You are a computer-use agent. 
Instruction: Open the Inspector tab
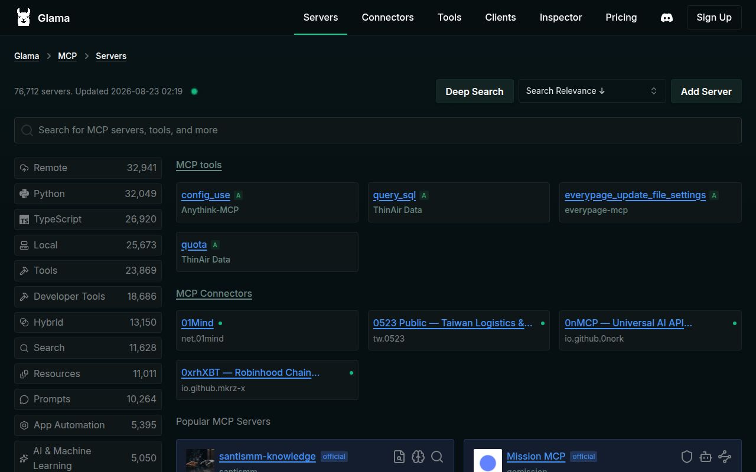[561, 18]
